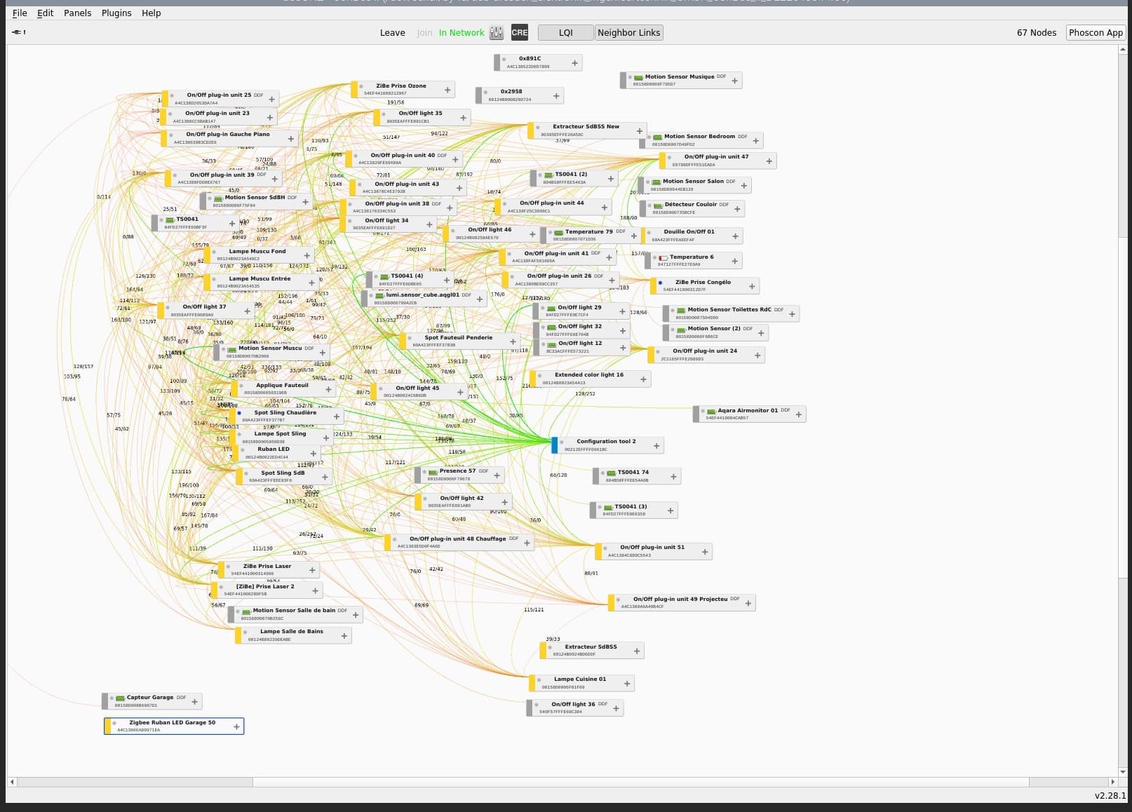Select the 0x2958 node
This screenshot has height=812, width=1132.
pyautogui.click(x=520, y=95)
